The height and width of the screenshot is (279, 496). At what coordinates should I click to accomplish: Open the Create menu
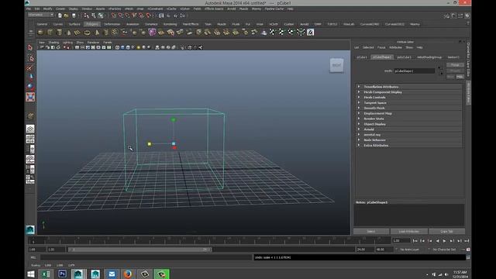[60, 9]
